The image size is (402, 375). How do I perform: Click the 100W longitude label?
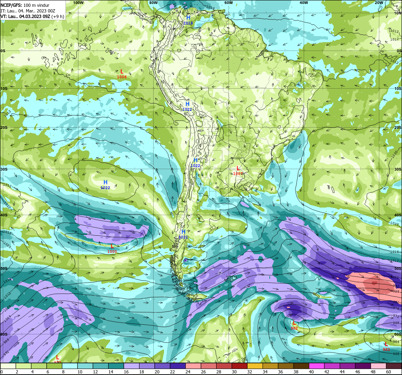coord(78,2)
